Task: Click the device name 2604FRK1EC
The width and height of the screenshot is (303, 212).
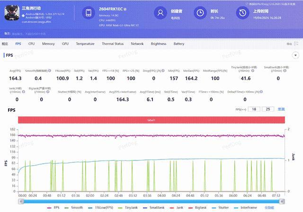Action: 111,9
